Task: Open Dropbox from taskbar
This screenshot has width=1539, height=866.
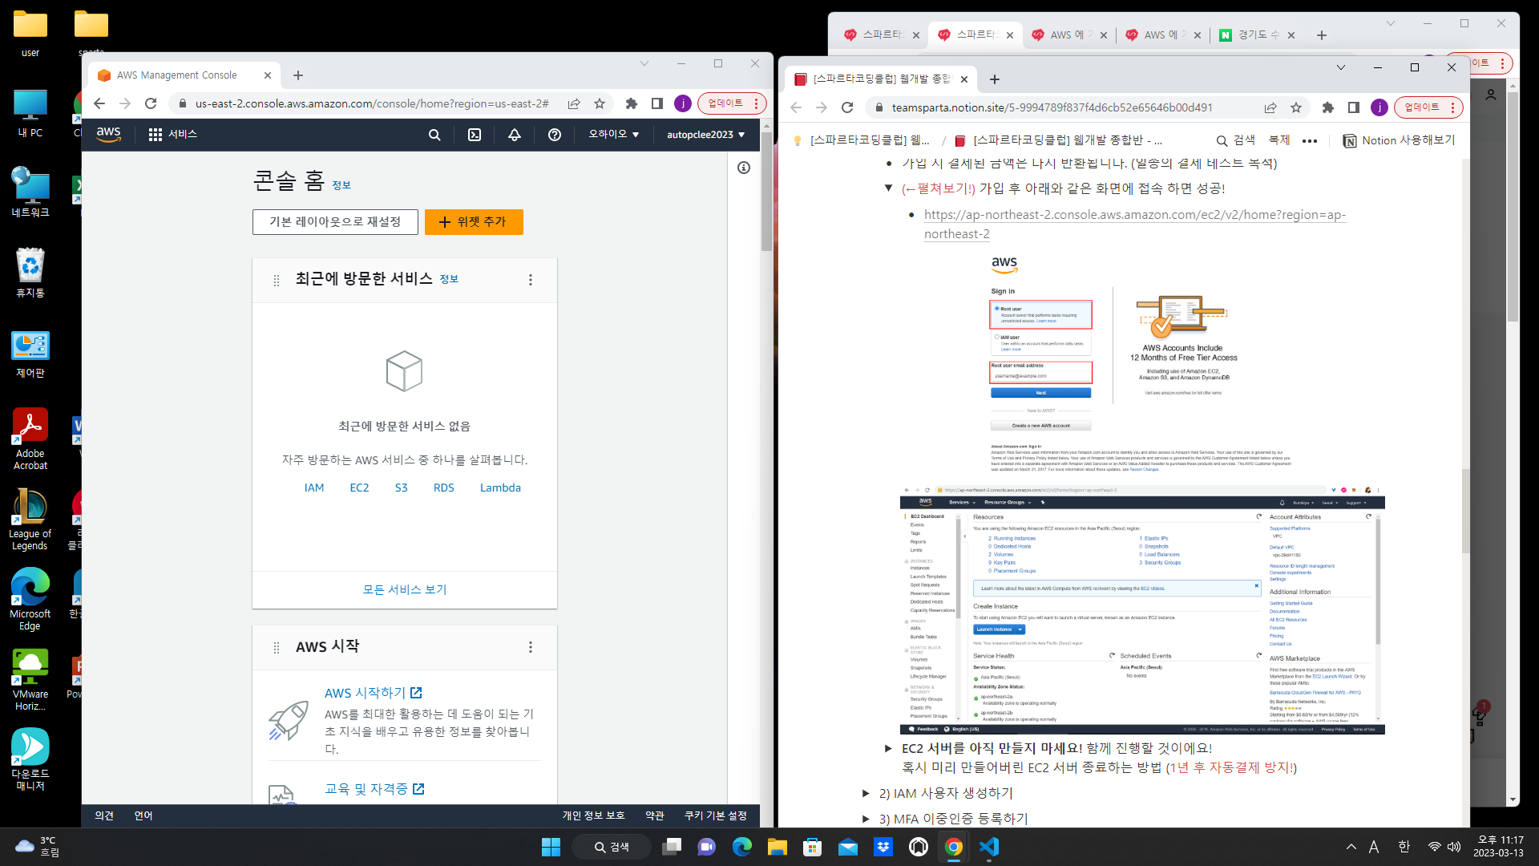Action: click(x=883, y=847)
